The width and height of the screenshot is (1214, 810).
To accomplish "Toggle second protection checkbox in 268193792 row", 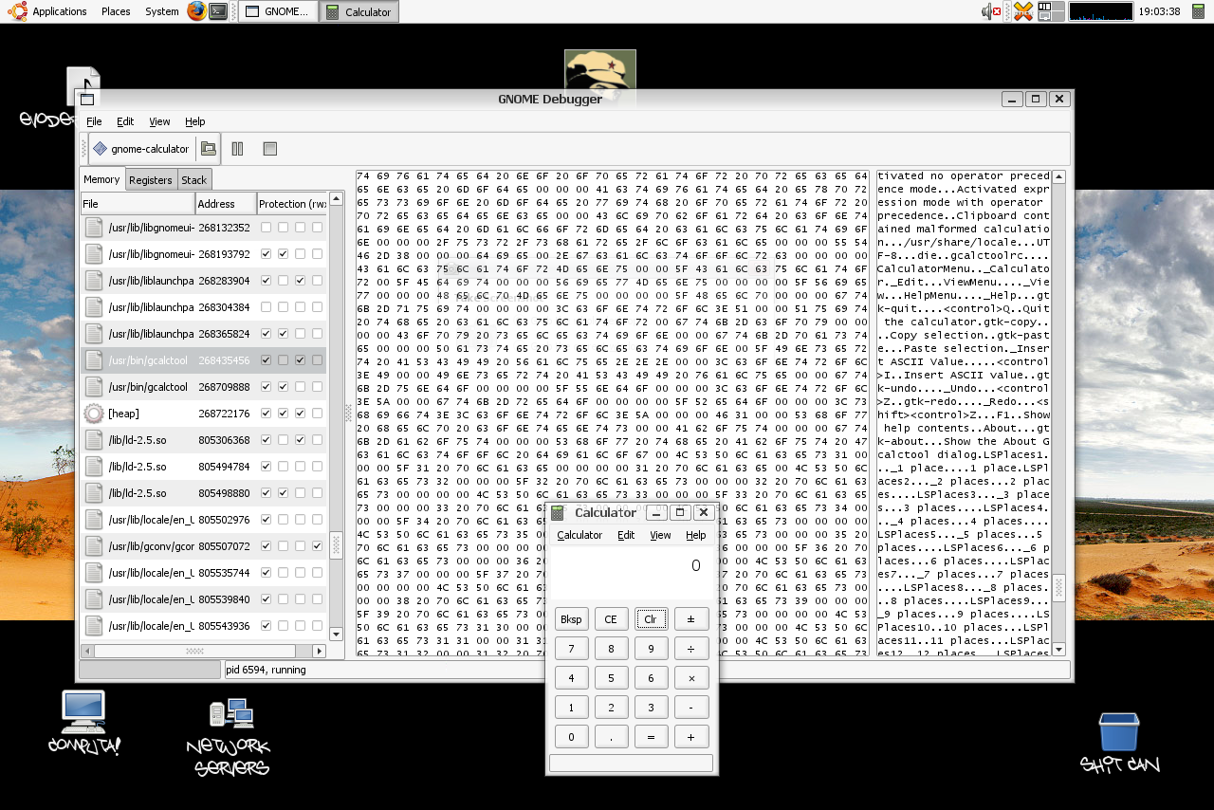I will click(x=283, y=254).
